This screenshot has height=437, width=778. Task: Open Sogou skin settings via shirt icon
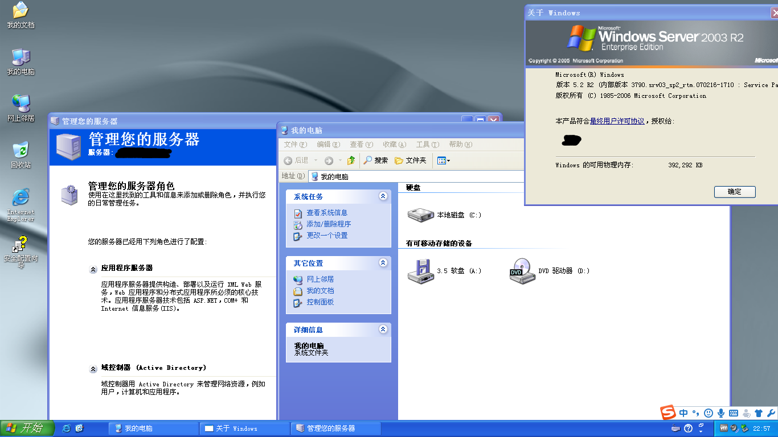759,413
